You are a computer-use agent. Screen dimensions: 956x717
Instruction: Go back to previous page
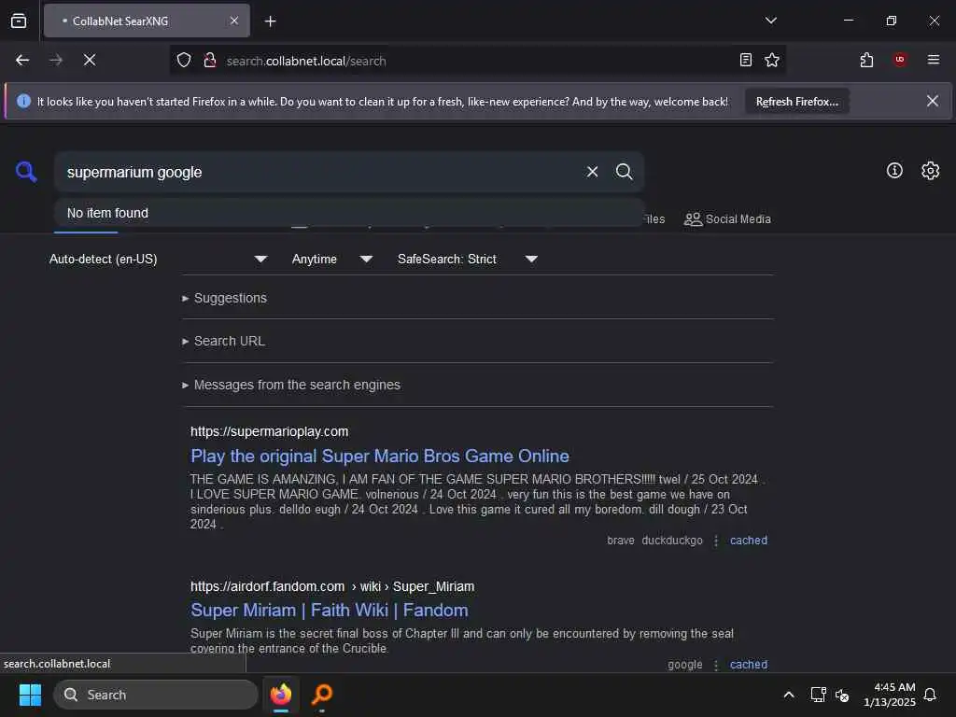[x=22, y=60]
